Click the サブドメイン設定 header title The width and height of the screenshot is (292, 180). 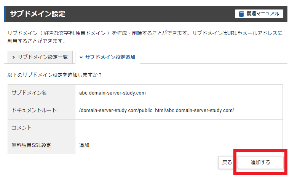pos(38,14)
